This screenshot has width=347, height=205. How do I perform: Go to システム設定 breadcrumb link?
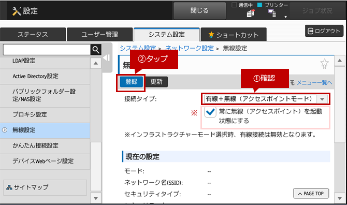(x=138, y=48)
